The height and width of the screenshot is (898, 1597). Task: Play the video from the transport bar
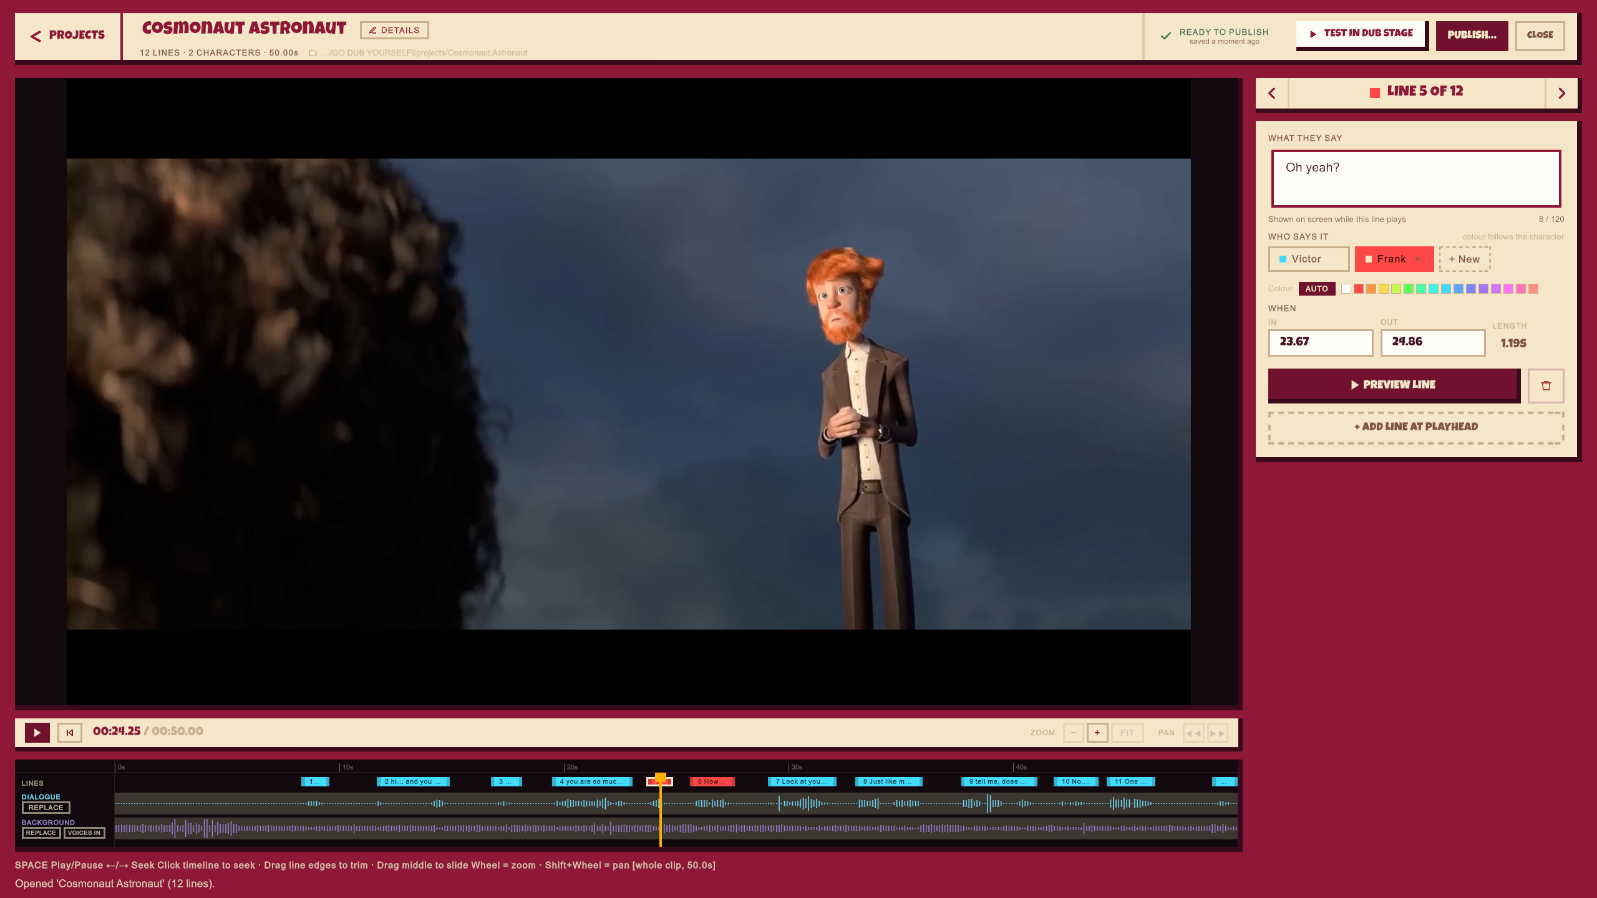[x=37, y=732]
